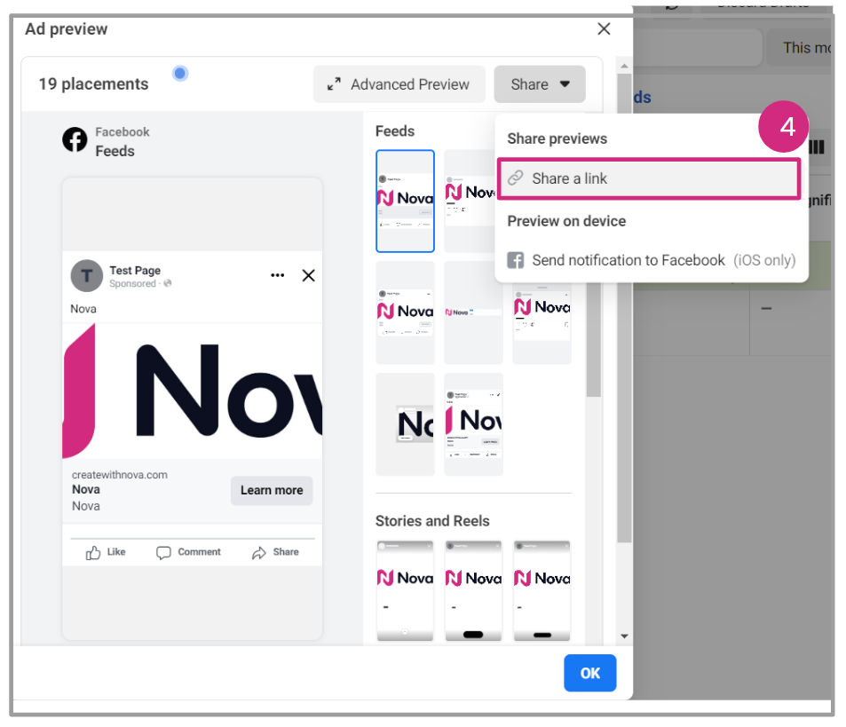Viewport: 846px width, 727px height.
Task: Click the Like thumbs-up icon
Action: pyautogui.click(x=93, y=552)
